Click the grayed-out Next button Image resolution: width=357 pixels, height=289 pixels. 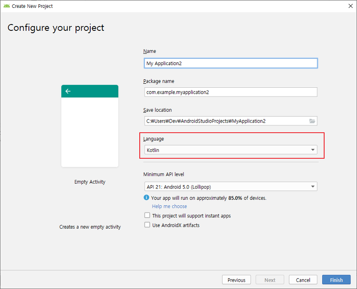270,280
